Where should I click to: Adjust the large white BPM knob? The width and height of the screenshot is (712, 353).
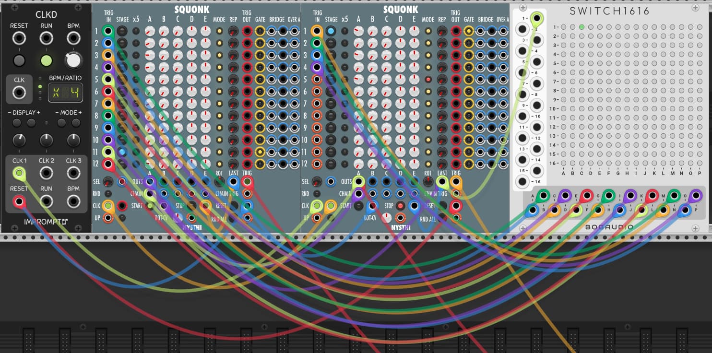[x=73, y=60]
